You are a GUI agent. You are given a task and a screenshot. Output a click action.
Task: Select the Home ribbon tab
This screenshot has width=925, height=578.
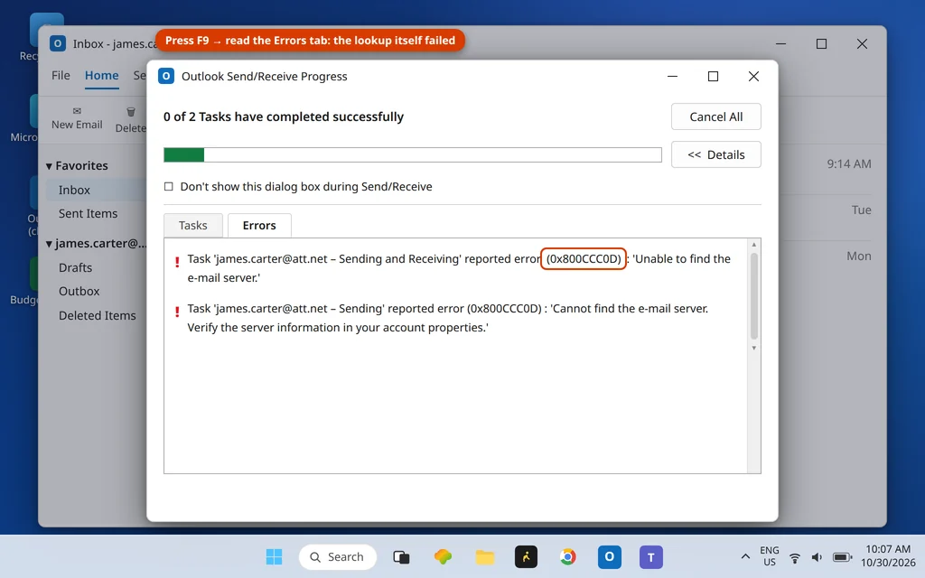tap(101, 76)
